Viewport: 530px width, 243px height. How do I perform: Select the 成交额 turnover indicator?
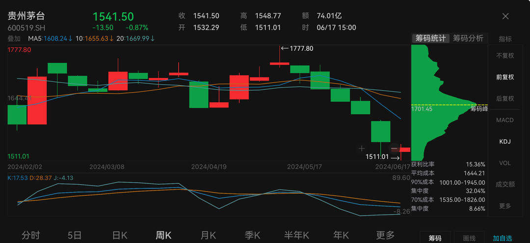(x=505, y=184)
